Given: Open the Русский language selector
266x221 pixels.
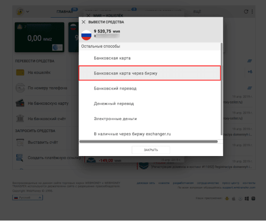Looking at the screenshot, I should pos(28,197).
